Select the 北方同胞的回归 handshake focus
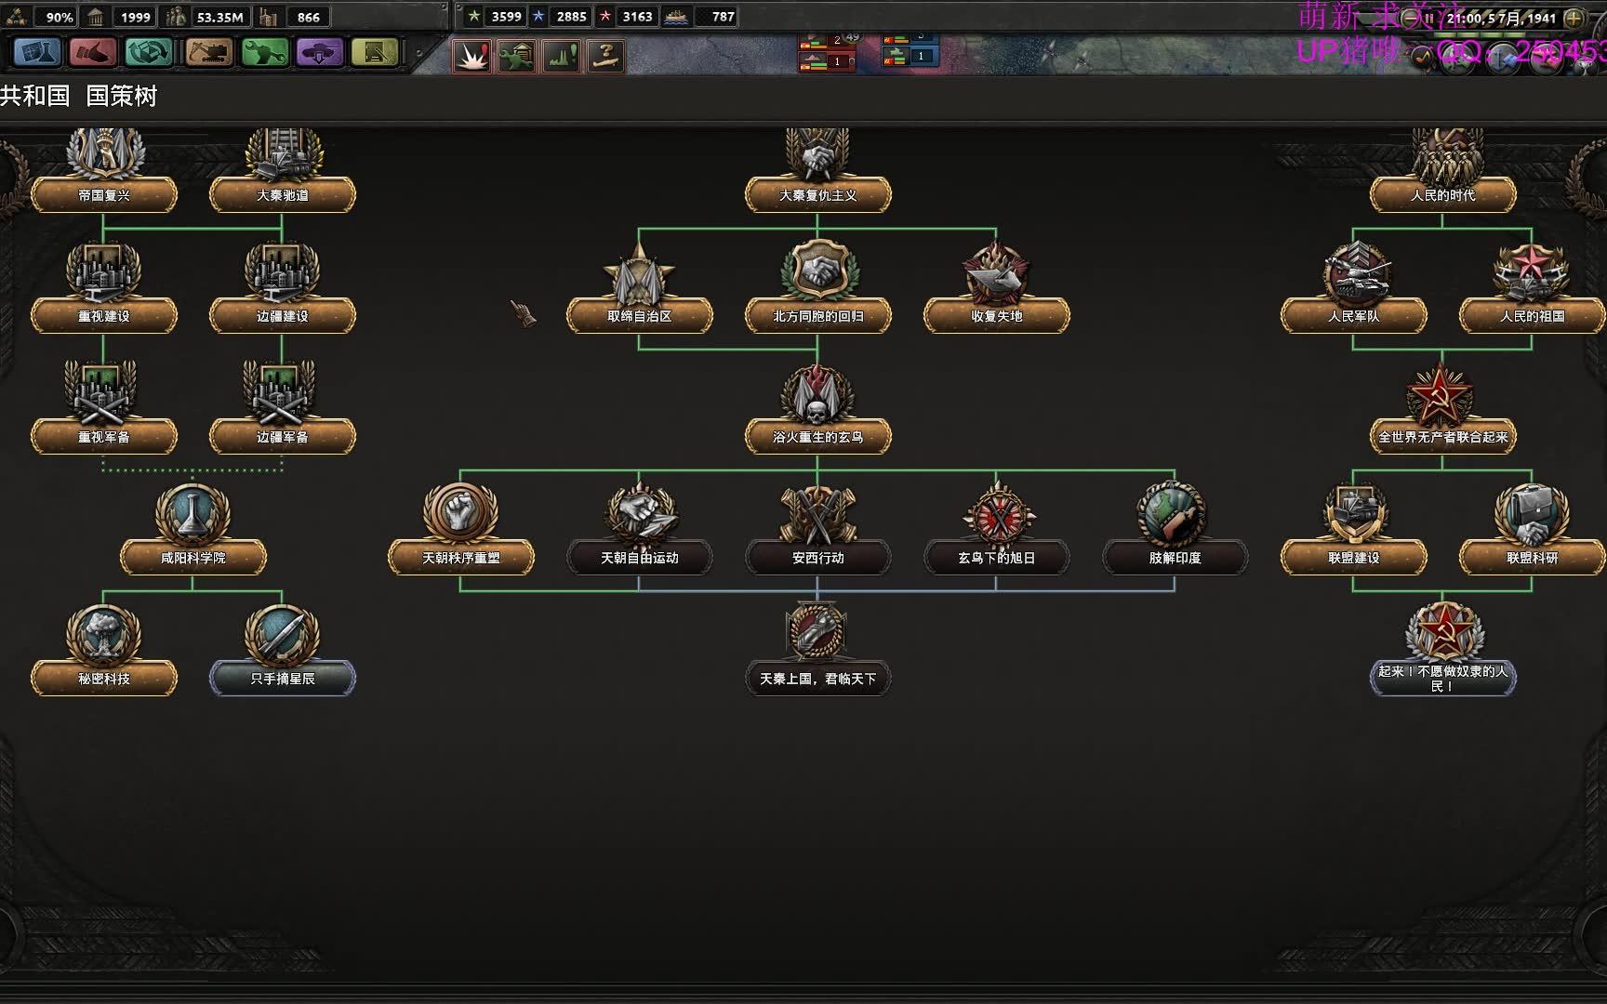The height and width of the screenshot is (1004, 1607). click(x=818, y=315)
